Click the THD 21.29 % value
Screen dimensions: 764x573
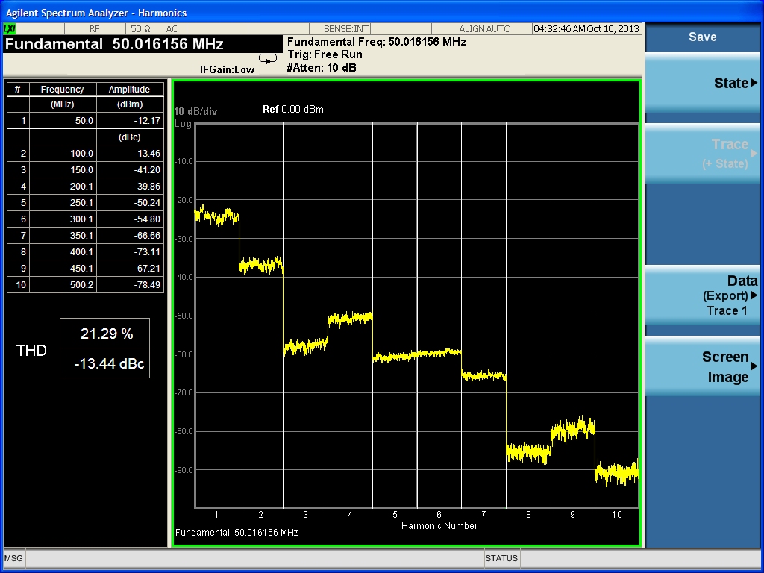point(104,334)
